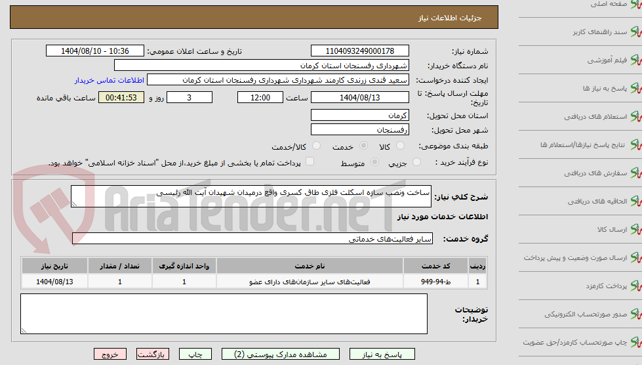Click جزئیات اطلاعات نیاز header title
The height and width of the screenshot is (365, 642).
point(450,18)
